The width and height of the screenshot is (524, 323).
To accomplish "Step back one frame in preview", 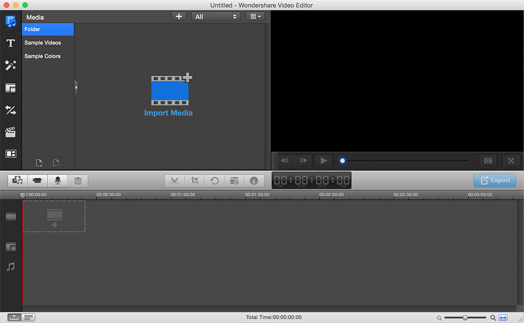I will pyautogui.click(x=285, y=161).
